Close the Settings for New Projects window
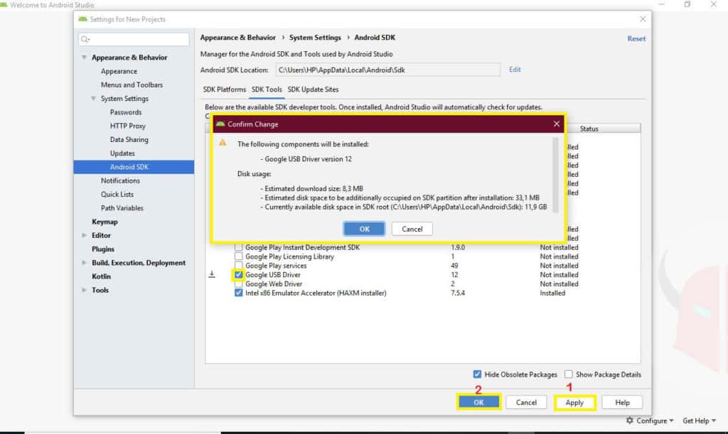This screenshot has height=434, width=728. pyautogui.click(x=643, y=19)
